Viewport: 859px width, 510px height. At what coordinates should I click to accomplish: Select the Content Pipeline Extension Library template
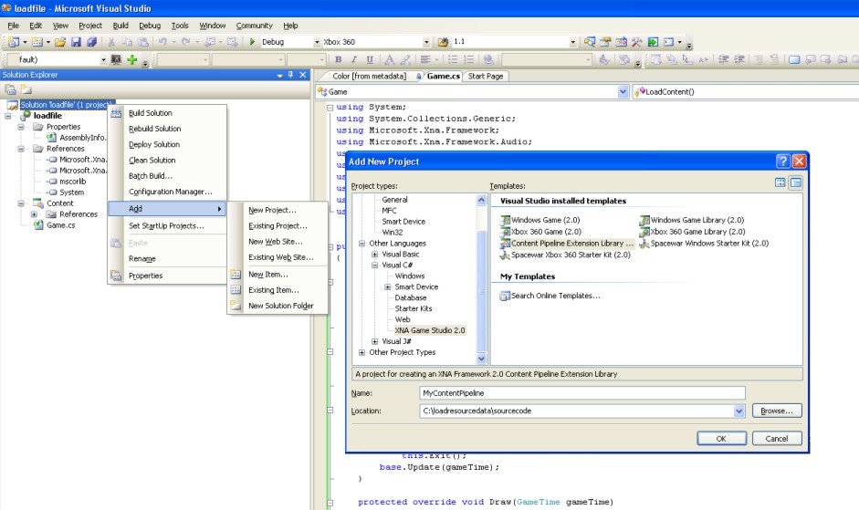(567, 244)
